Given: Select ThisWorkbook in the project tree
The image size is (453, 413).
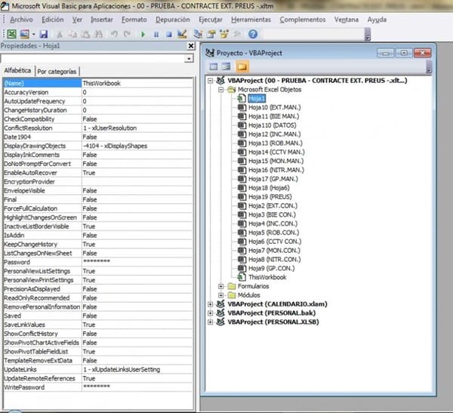Looking at the screenshot, I should click(267, 277).
